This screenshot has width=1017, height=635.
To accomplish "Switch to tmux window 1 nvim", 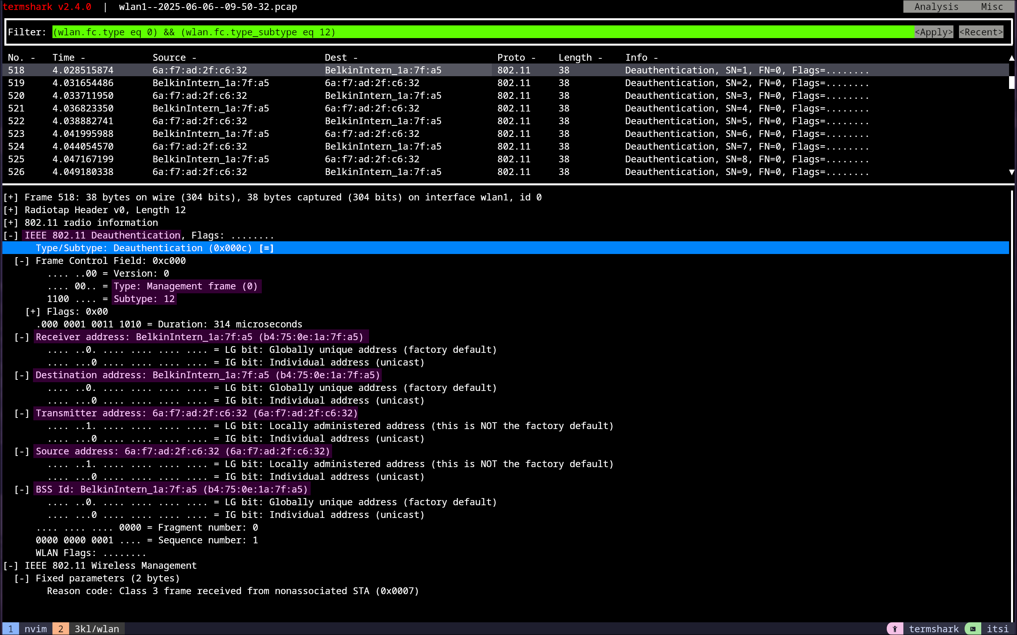I will pos(28,629).
